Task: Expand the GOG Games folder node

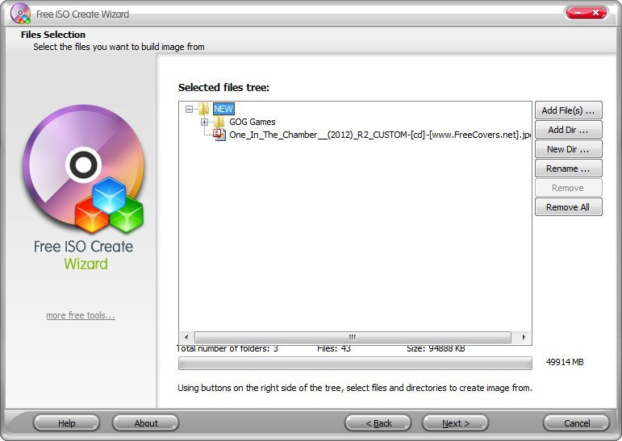Action: [x=204, y=122]
